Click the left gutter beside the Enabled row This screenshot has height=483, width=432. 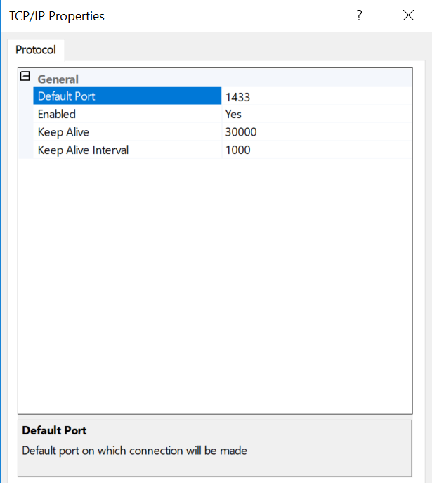click(26, 115)
